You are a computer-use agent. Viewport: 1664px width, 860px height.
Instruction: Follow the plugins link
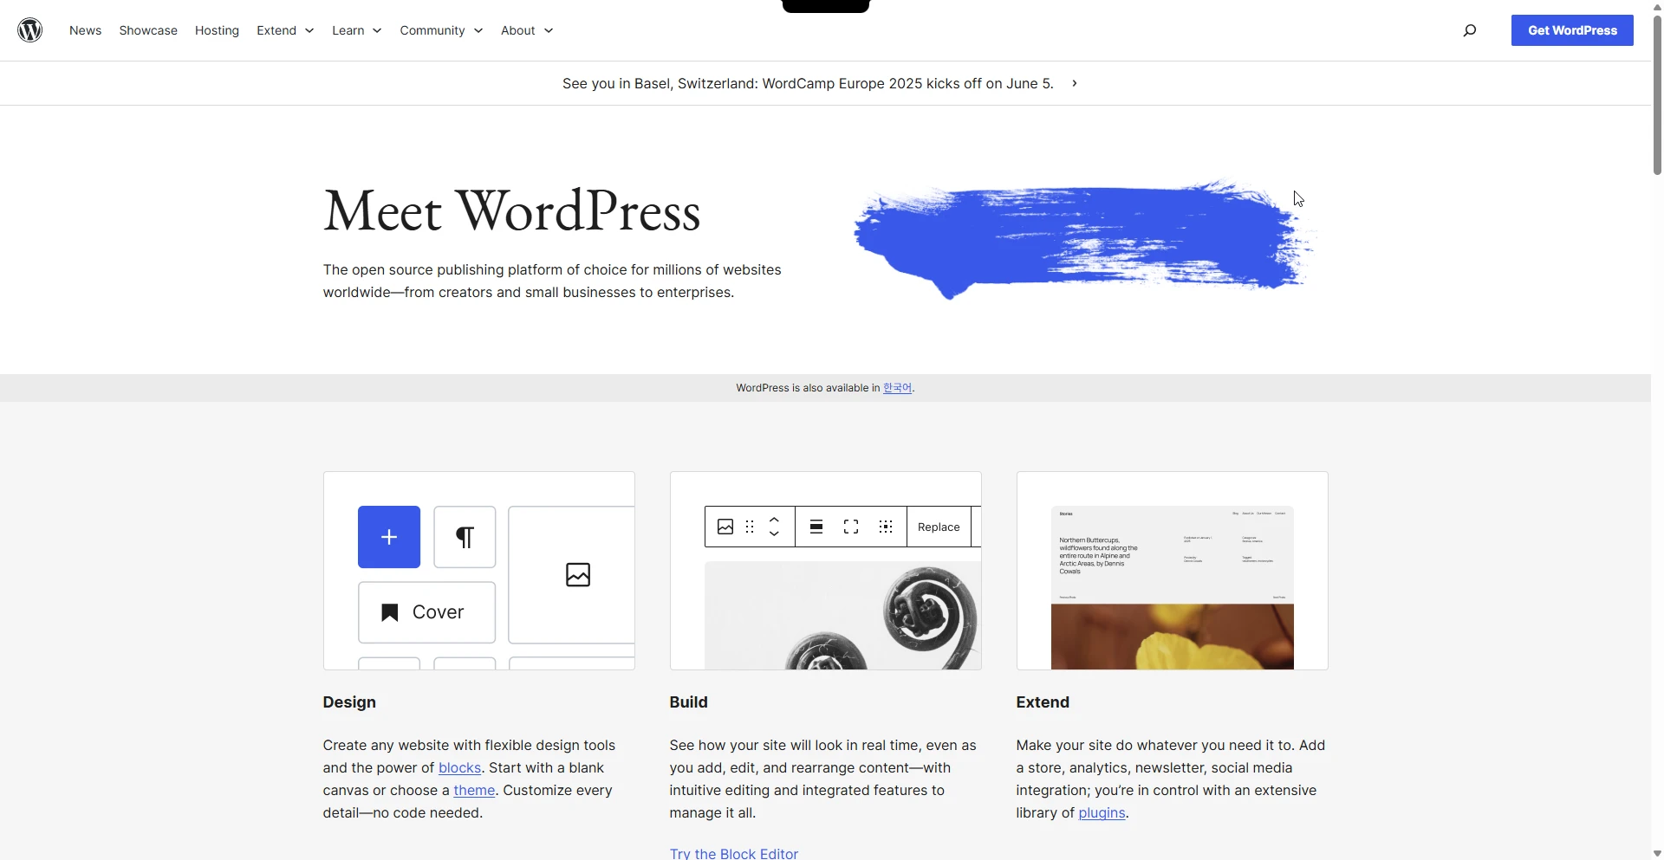(x=1102, y=812)
